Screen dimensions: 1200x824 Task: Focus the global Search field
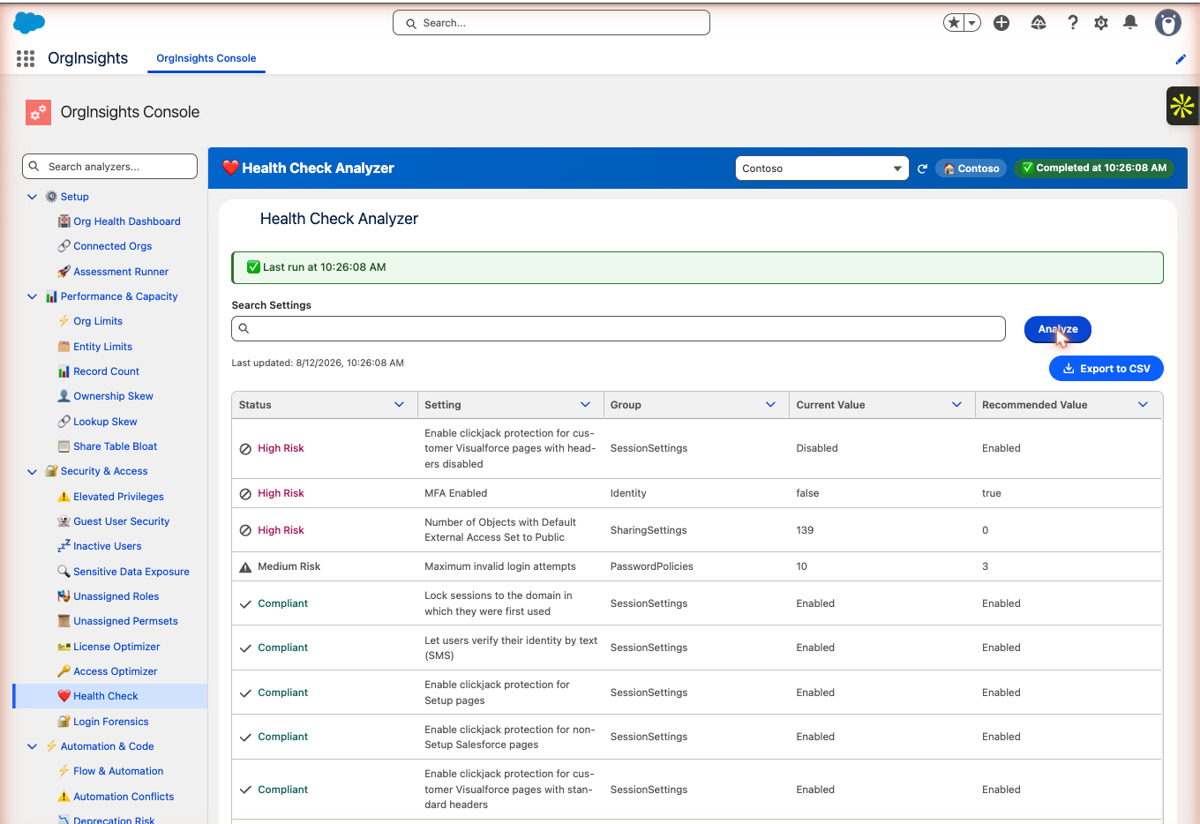(551, 23)
